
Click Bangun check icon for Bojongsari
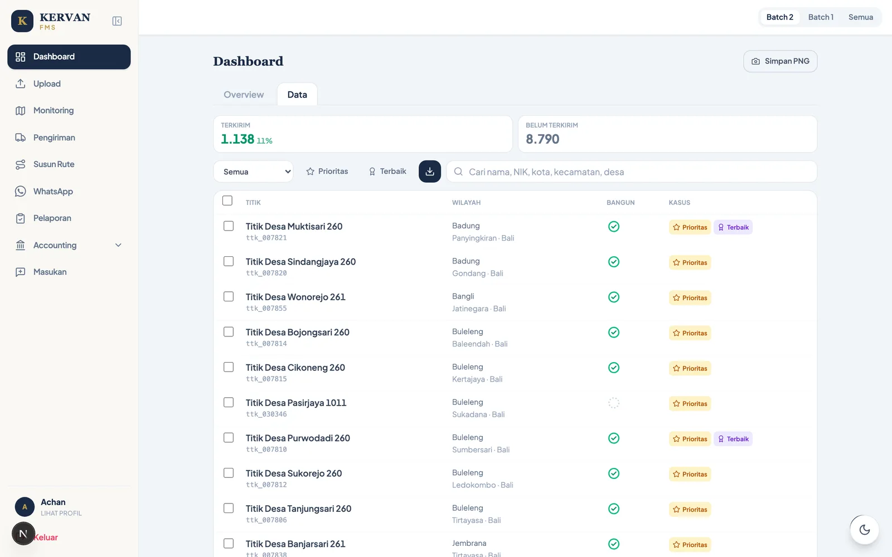pos(614,333)
